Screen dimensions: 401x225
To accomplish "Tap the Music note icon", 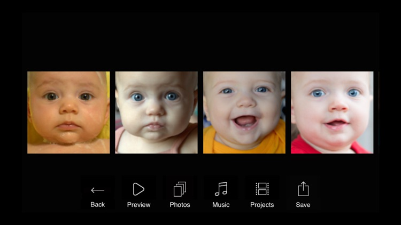I will coord(221,189).
